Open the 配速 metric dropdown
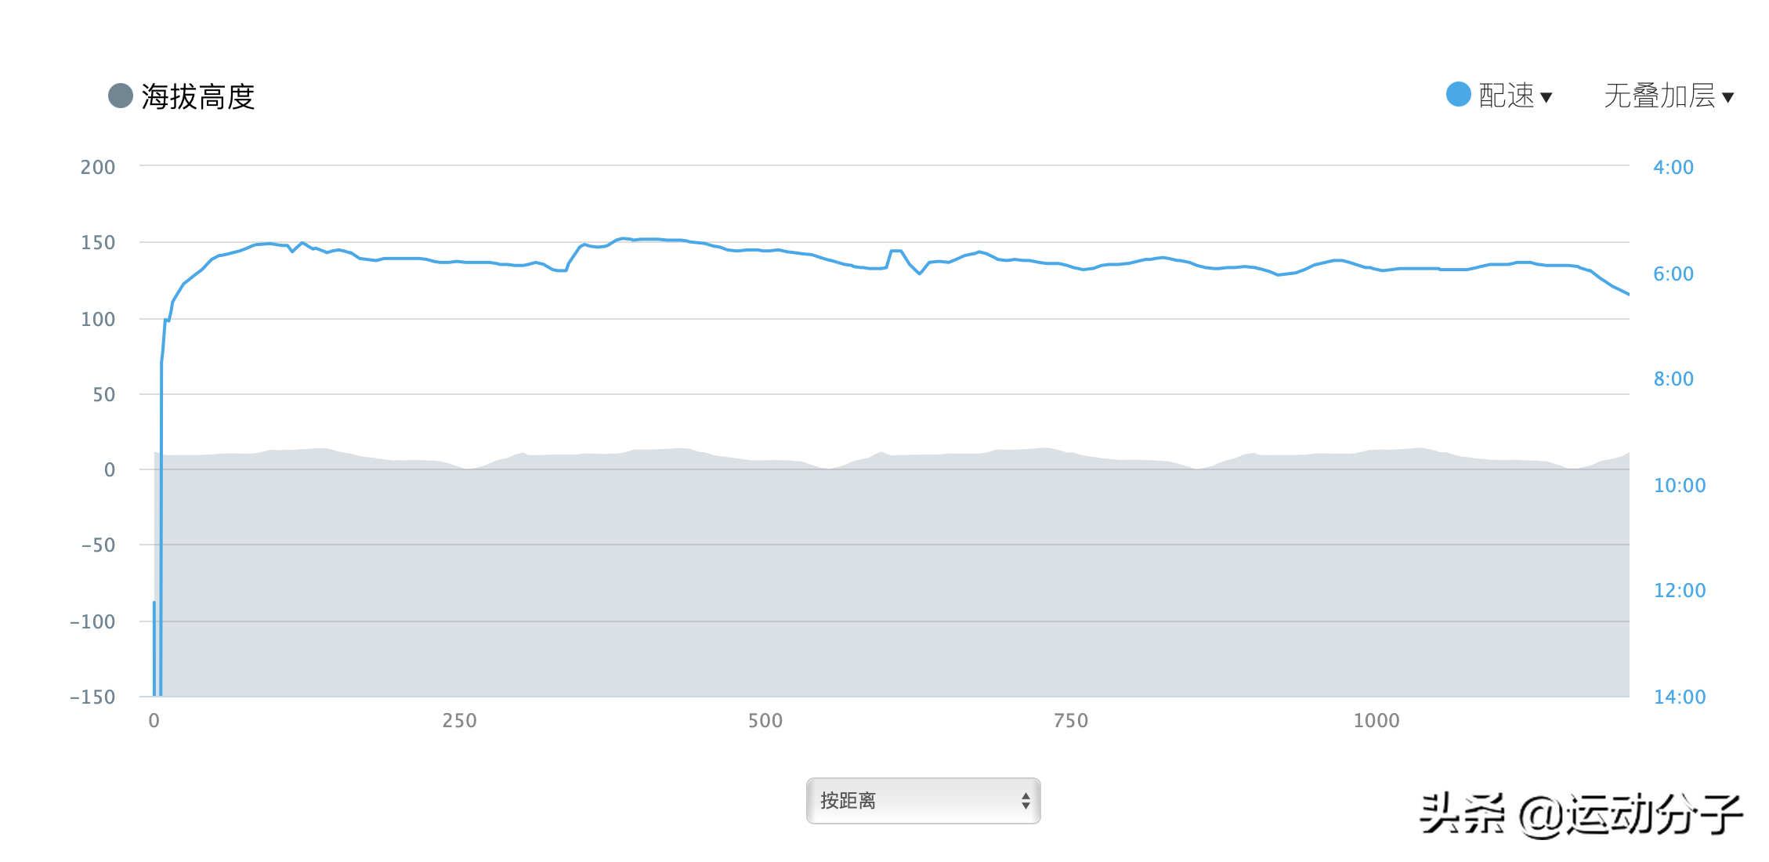 point(1506,96)
